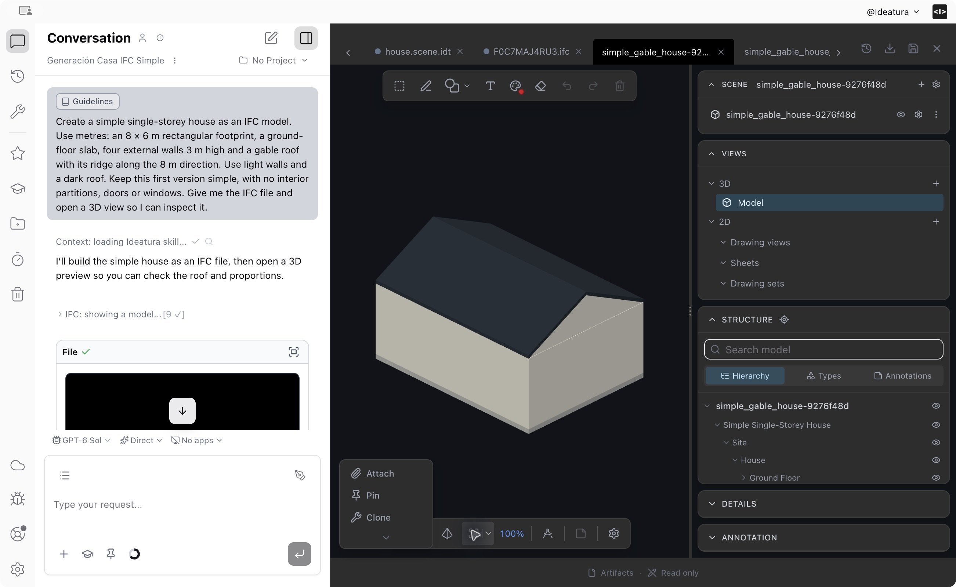Screen dimensions: 956x587
Task: Open the tools wrench sidebar icon
Action: (x=18, y=112)
